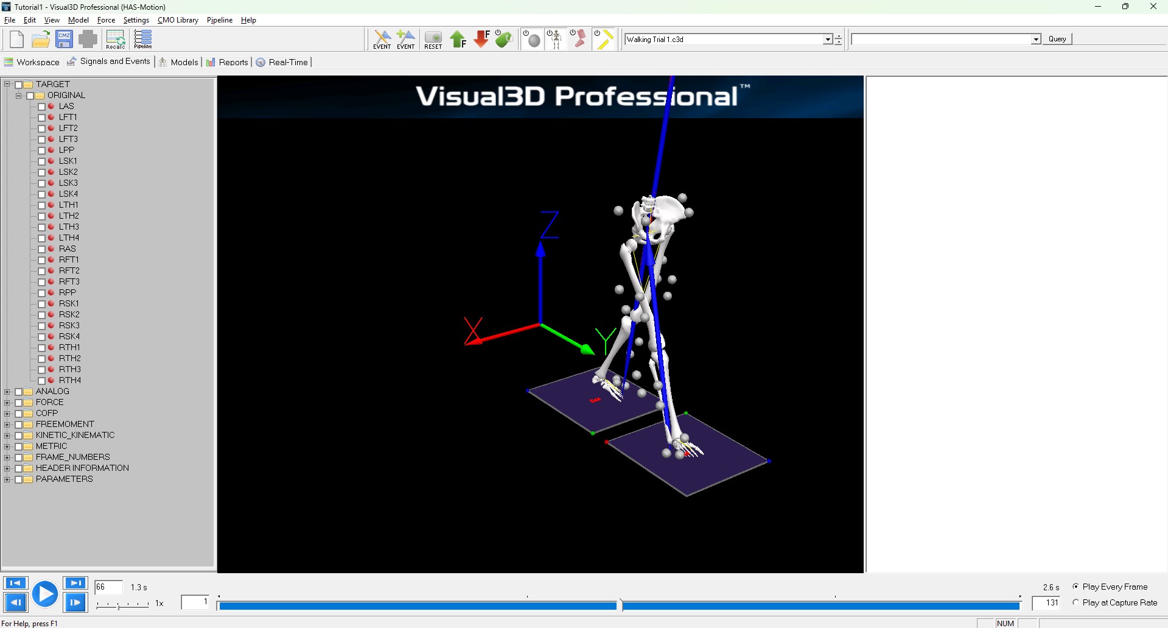1168x628 pixels.
Task: Click the current frame number field 66
Action: tap(109, 587)
